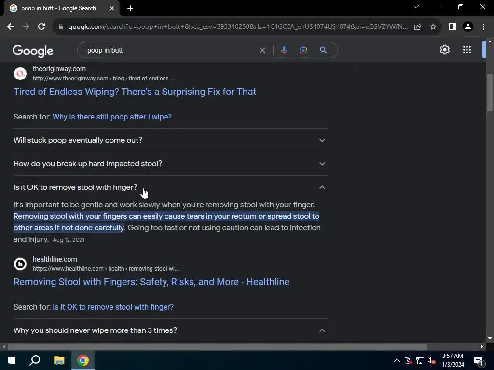
Task: Click the vertical scrollbar thumb
Action: [490, 92]
